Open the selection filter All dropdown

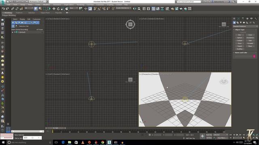tap(29, 8)
